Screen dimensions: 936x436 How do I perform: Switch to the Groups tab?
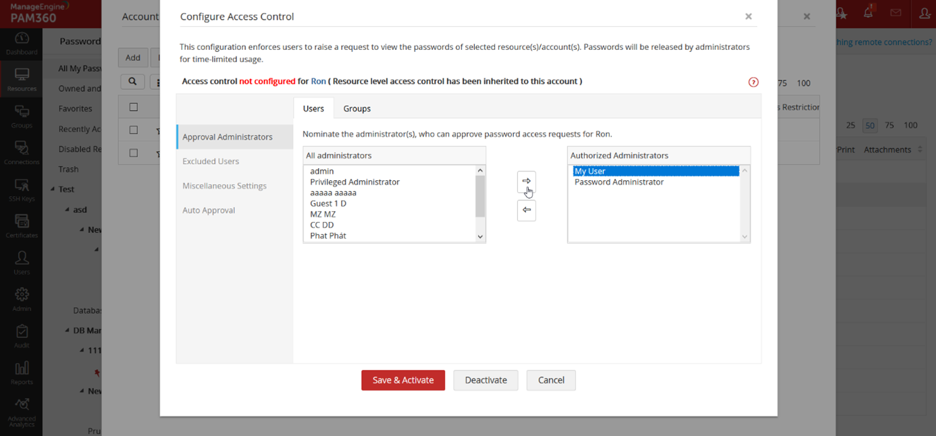point(357,109)
